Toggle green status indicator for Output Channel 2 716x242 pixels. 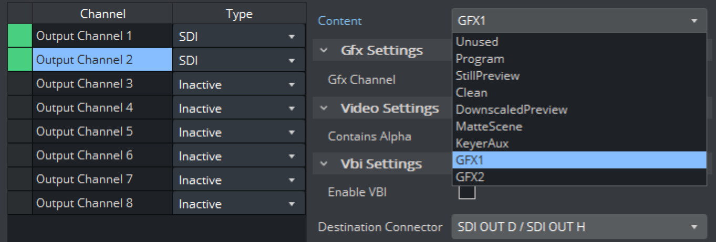pyautogui.click(x=20, y=60)
